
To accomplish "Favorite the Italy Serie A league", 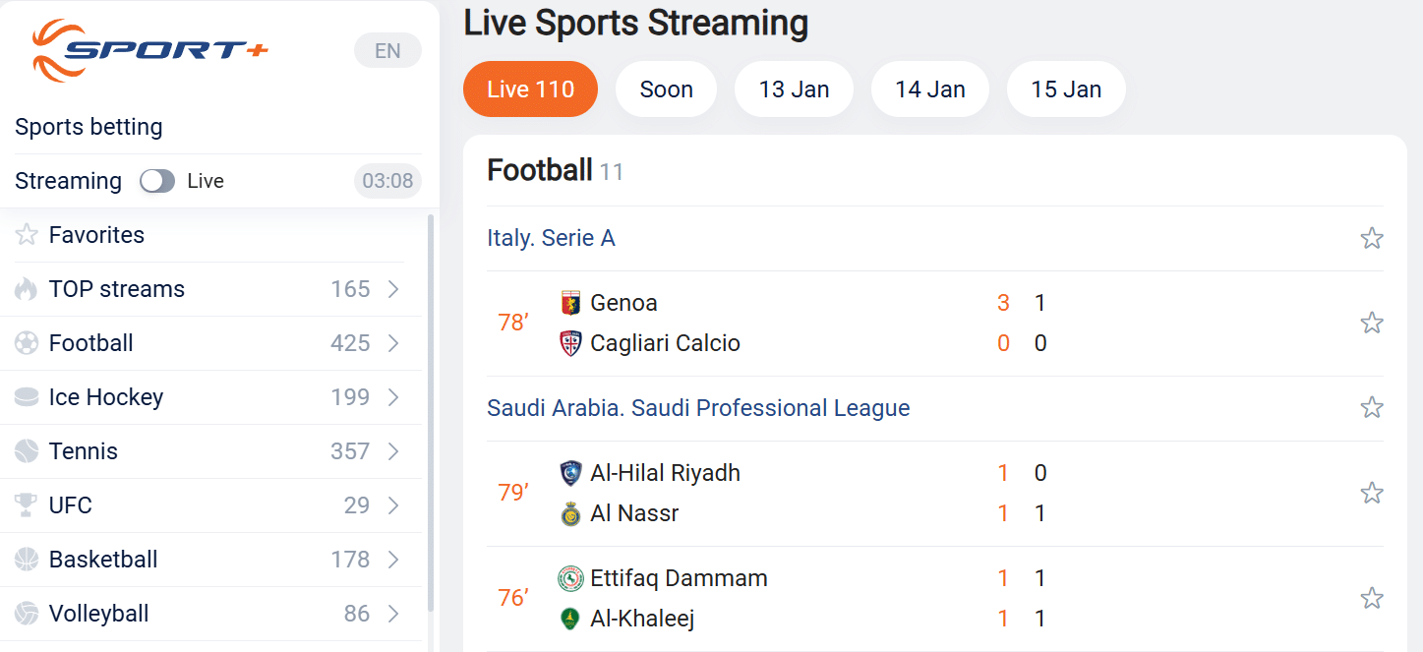I will (1371, 238).
